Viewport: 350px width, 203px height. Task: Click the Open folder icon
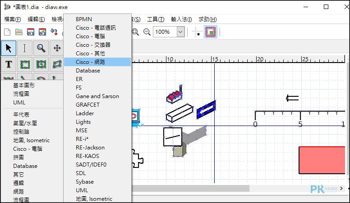(x=19, y=32)
